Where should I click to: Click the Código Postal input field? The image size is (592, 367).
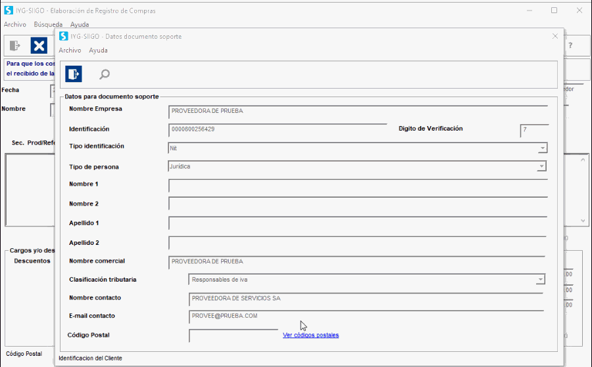[x=228, y=335]
